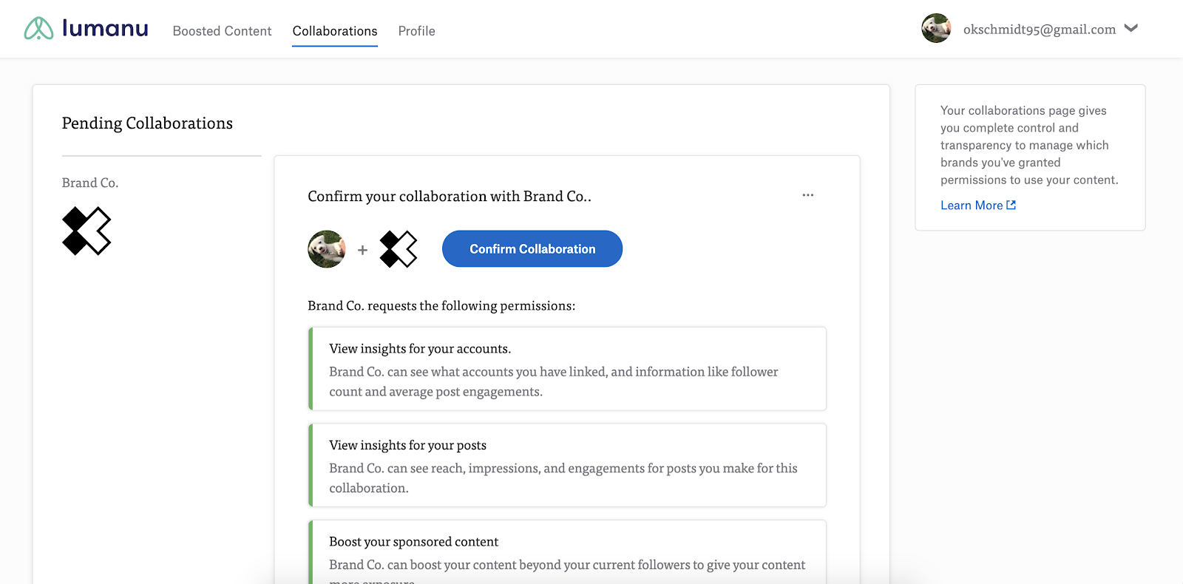Open the Boosted Content tab
This screenshot has width=1183, height=584.
pyautogui.click(x=222, y=31)
